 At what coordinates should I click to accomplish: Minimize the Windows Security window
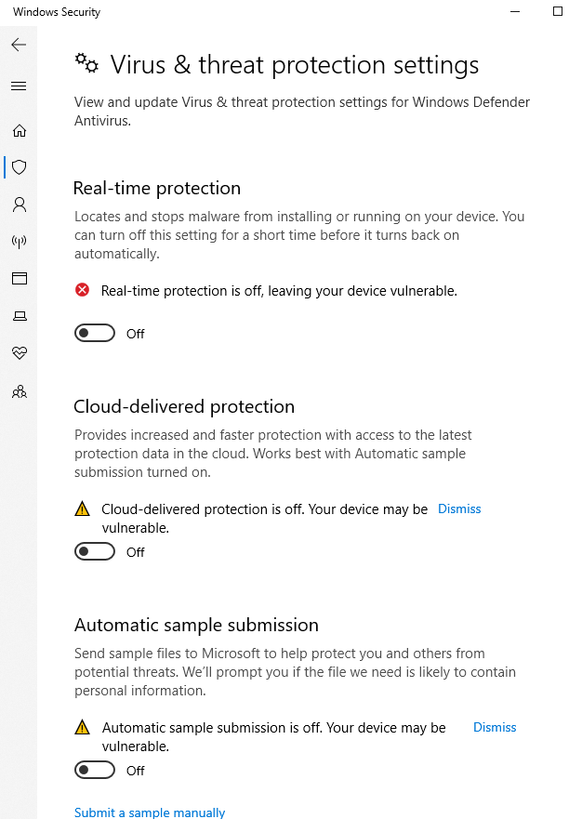(515, 11)
